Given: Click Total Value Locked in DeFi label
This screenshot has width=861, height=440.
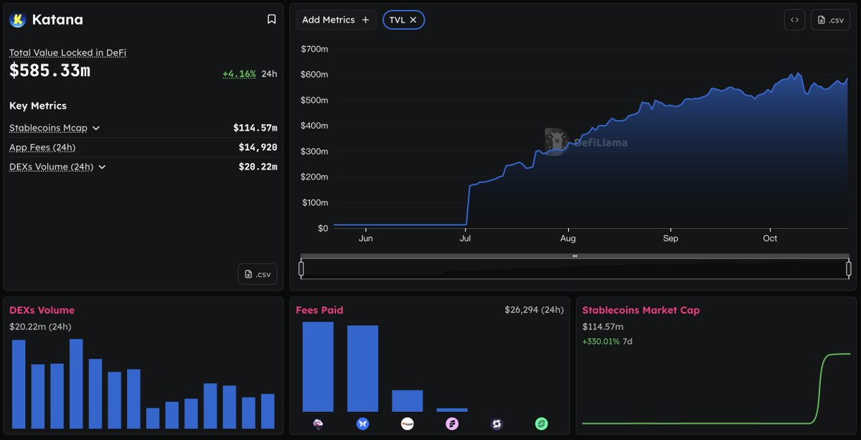Looking at the screenshot, I should click(67, 53).
